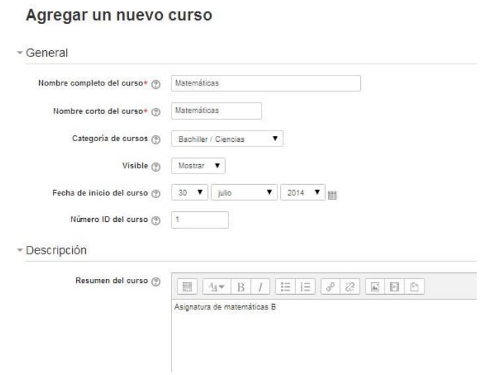Open the manage files icon in editor

pos(414,287)
